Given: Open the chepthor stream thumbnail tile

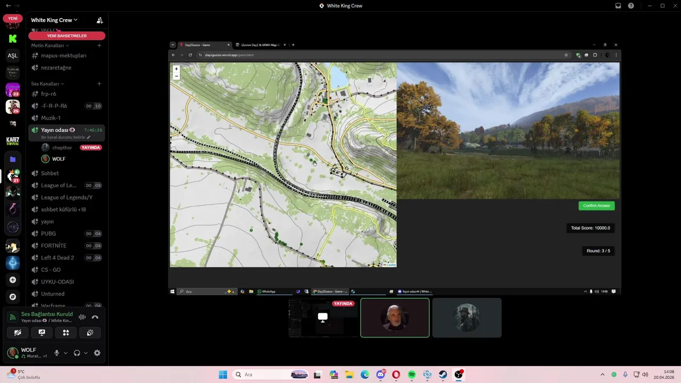Looking at the screenshot, I should tap(323, 318).
